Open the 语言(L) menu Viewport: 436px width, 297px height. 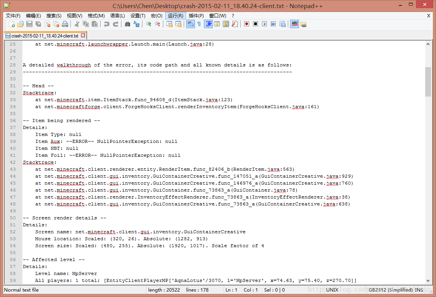[117, 15]
